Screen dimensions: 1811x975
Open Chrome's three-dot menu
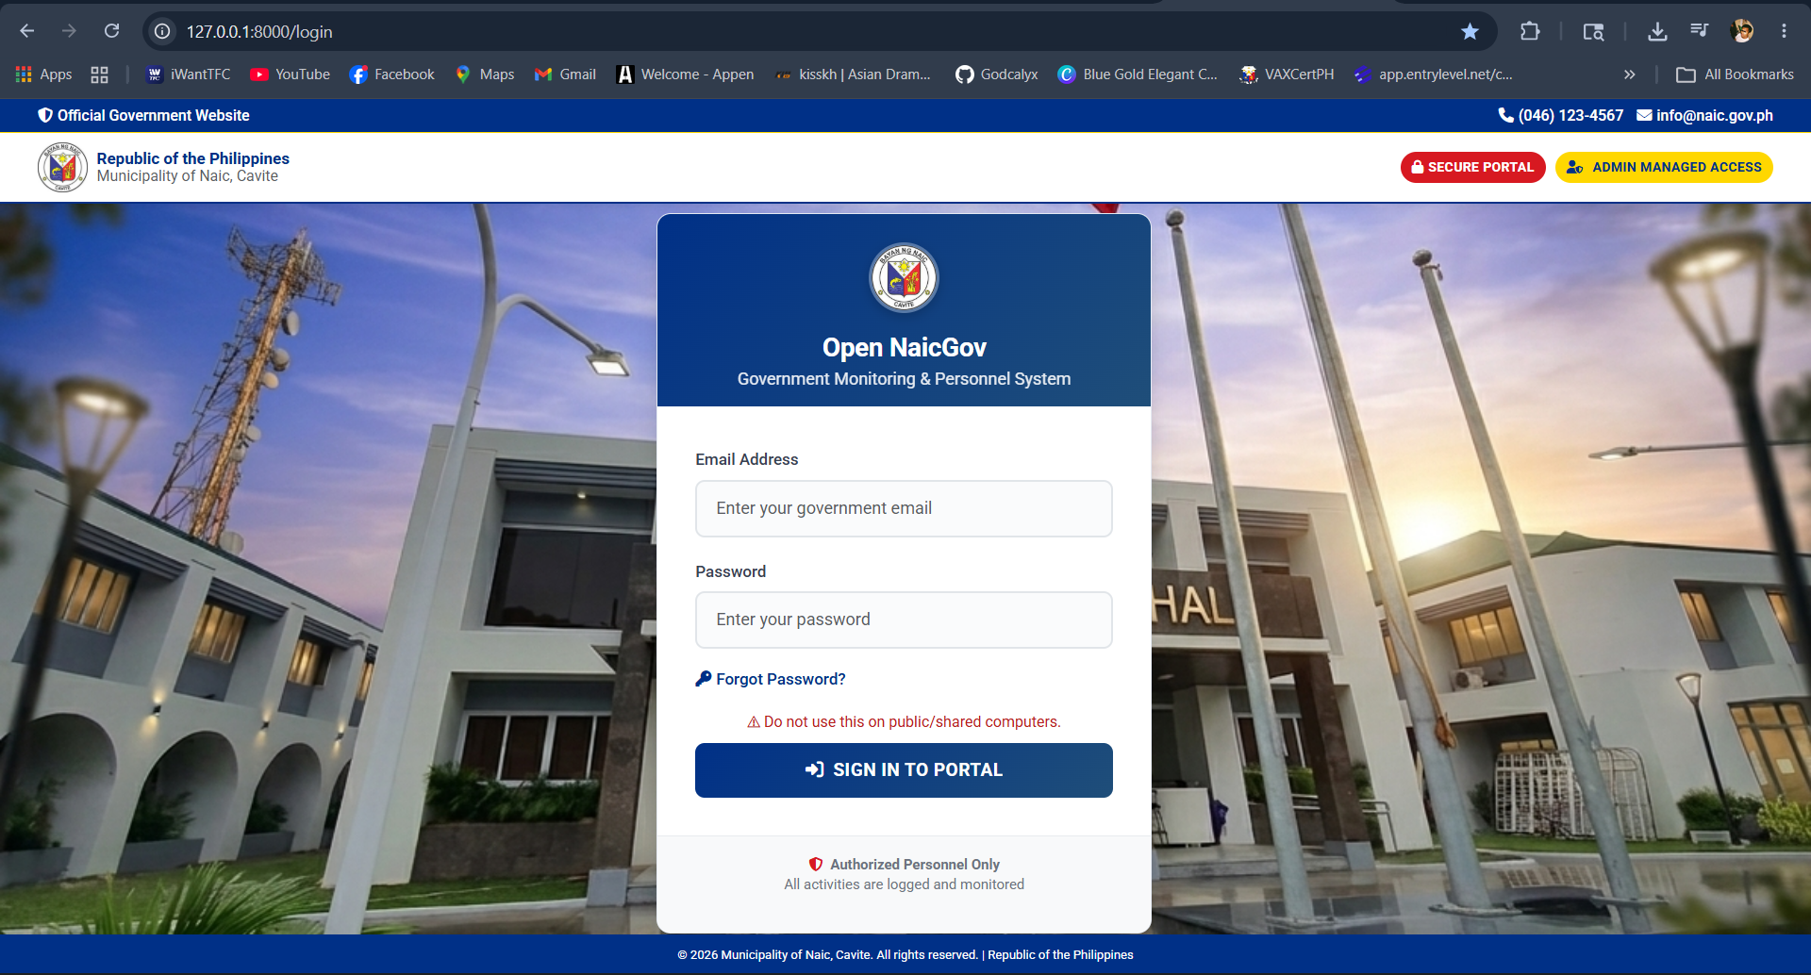(x=1784, y=31)
